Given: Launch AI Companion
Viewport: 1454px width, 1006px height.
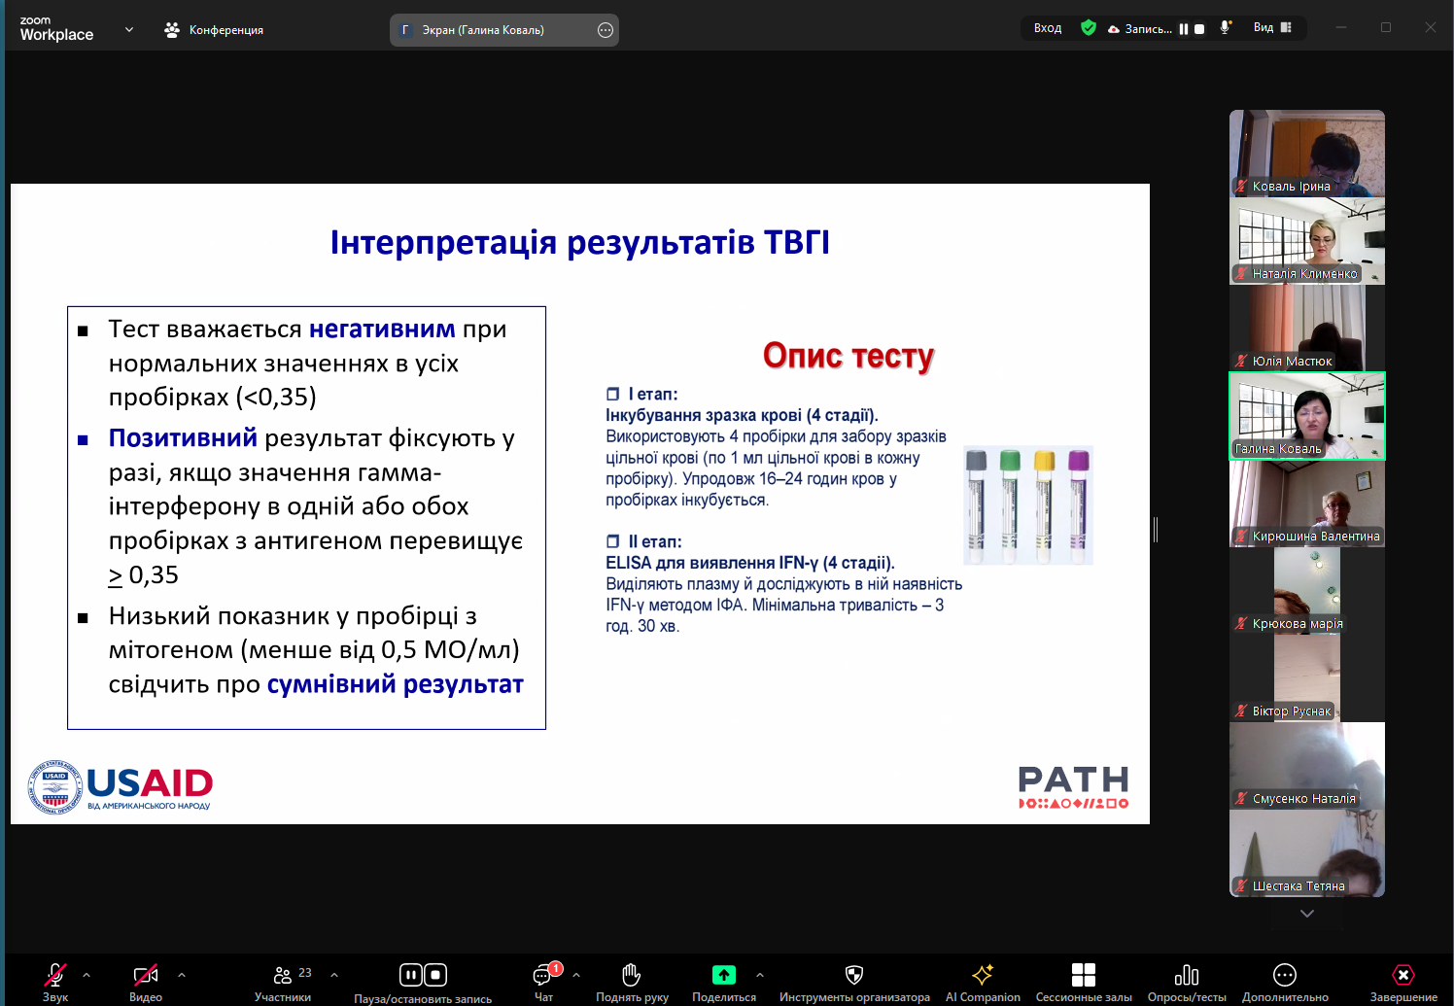Looking at the screenshot, I should [982, 976].
